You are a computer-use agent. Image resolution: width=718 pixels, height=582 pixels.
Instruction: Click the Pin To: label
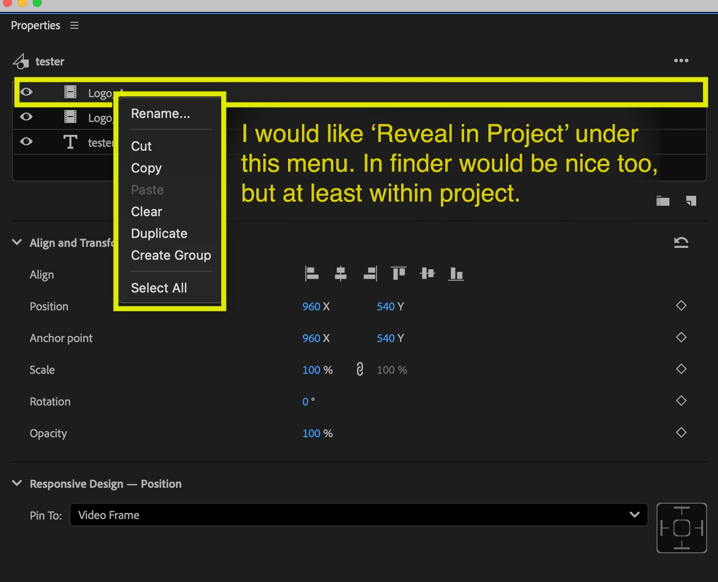click(46, 516)
